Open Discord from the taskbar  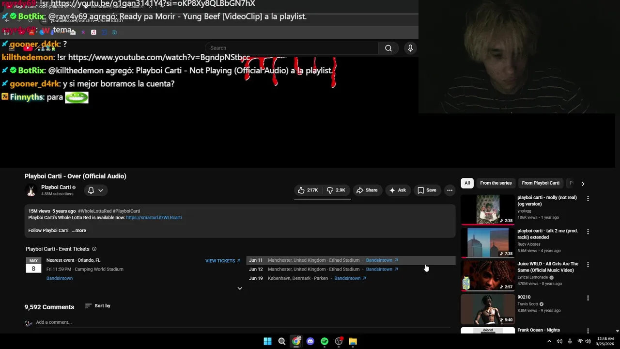(x=310, y=341)
